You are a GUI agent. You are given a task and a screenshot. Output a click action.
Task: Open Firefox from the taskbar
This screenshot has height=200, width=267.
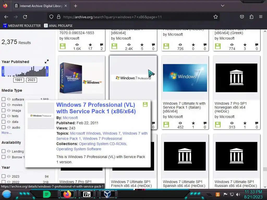coord(67,194)
